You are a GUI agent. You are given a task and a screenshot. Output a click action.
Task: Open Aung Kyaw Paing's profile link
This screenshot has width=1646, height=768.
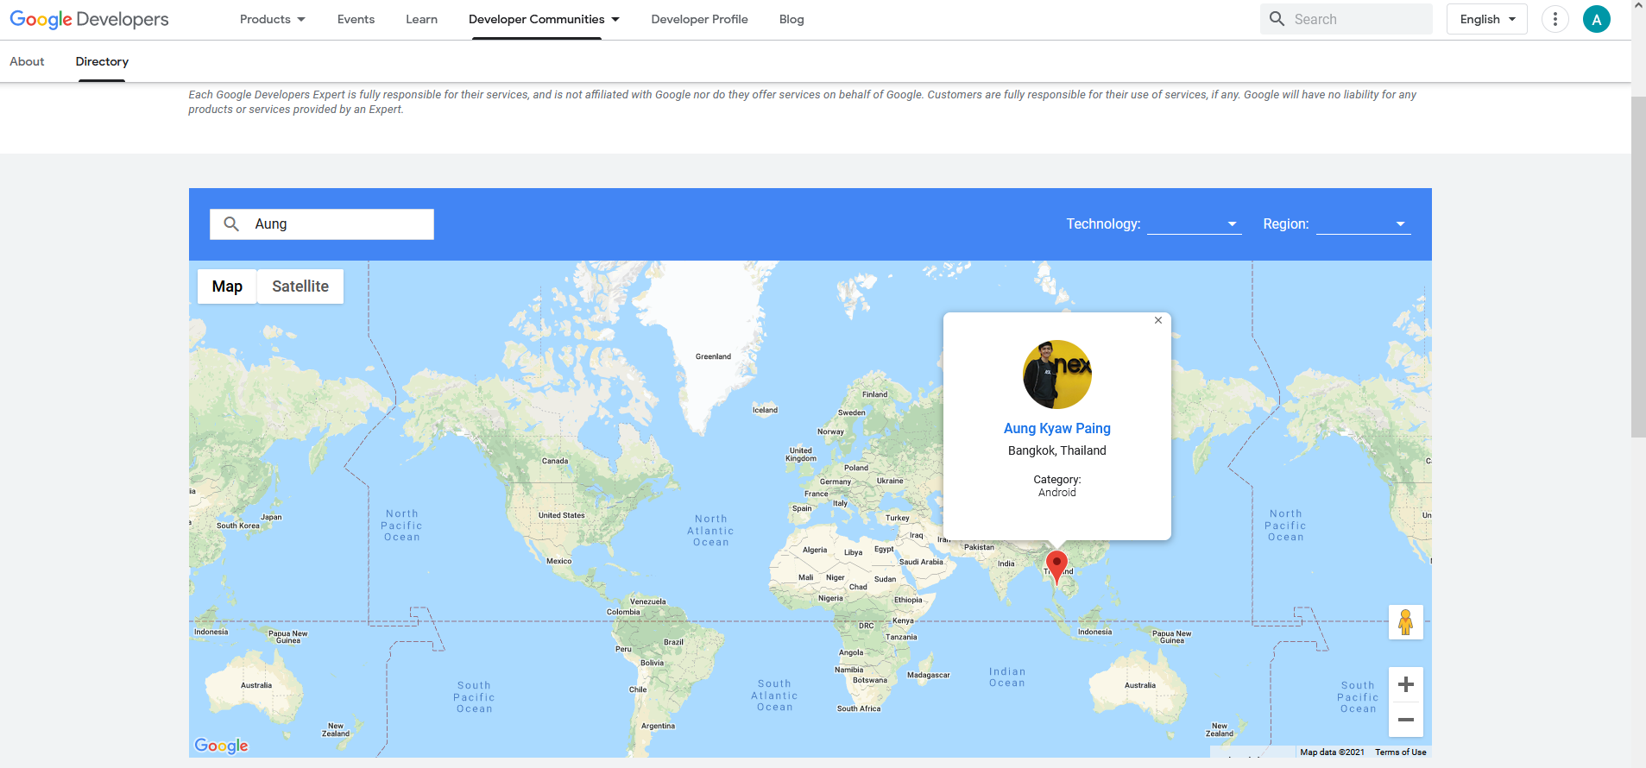(1056, 428)
